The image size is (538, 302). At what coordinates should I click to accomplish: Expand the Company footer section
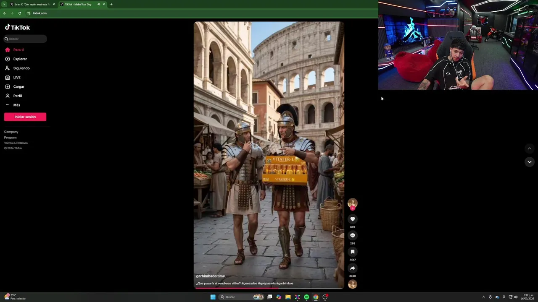pos(11,132)
